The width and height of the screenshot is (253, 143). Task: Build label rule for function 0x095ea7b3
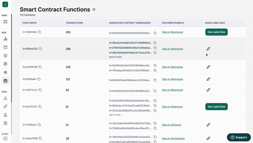[x=208, y=49]
